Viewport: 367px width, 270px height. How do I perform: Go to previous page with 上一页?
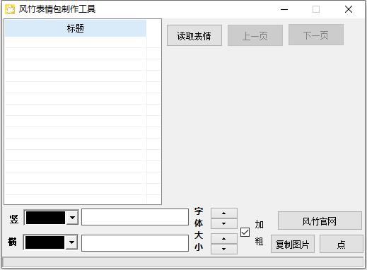click(255, 35)
